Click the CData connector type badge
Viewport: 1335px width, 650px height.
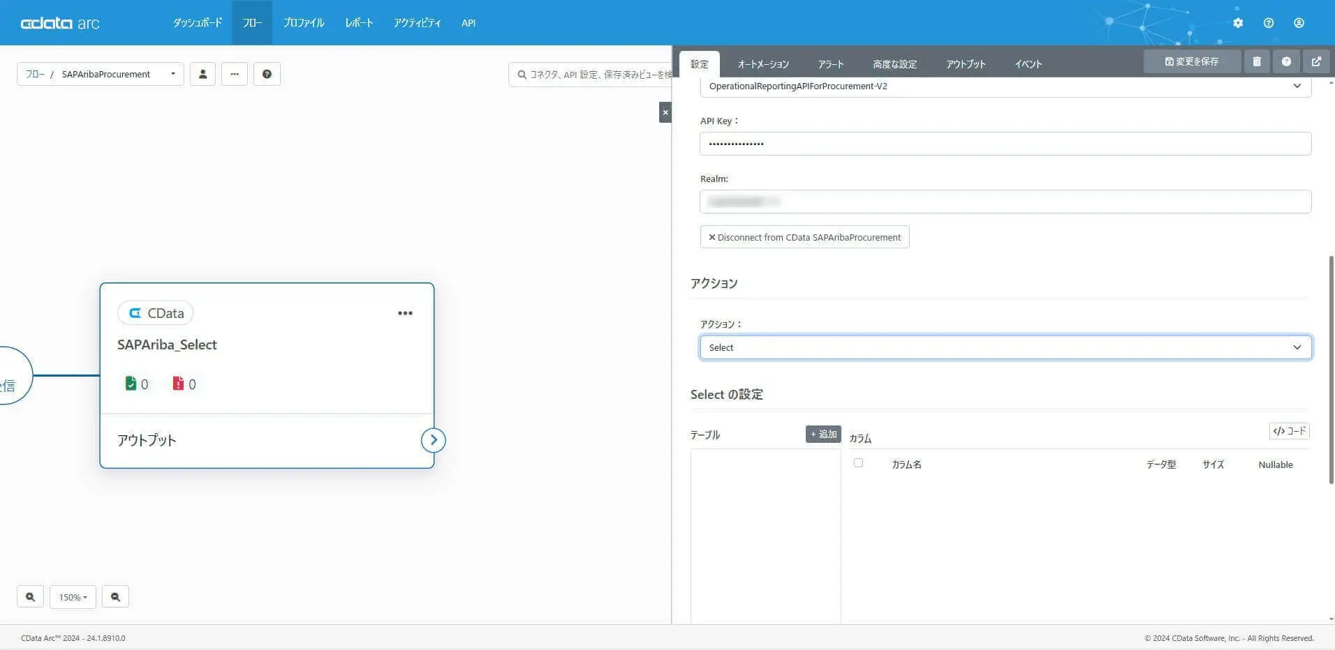(155, 313)
